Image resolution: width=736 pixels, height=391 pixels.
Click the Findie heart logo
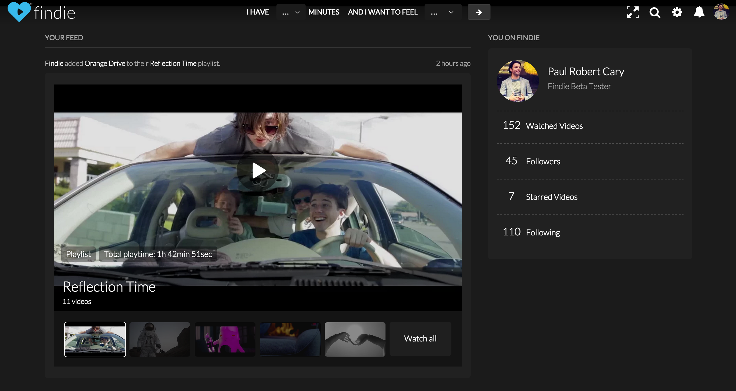click(x=19, y=12)
